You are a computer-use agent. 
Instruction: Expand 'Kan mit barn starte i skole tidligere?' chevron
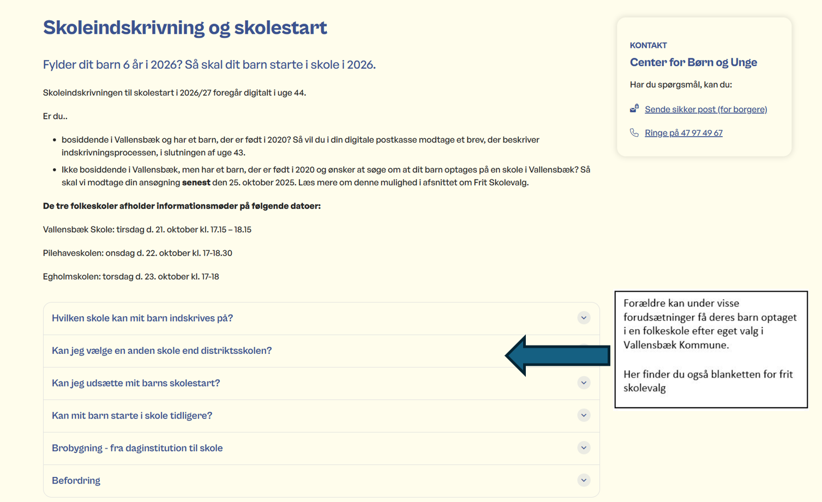coord(584,415)
